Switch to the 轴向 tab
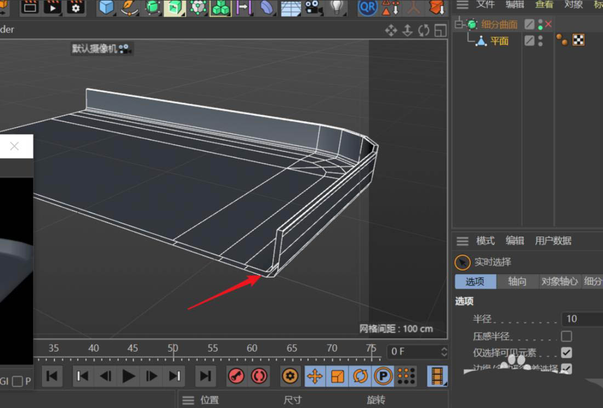The image size is (603, 408). [x=517, y=281]
